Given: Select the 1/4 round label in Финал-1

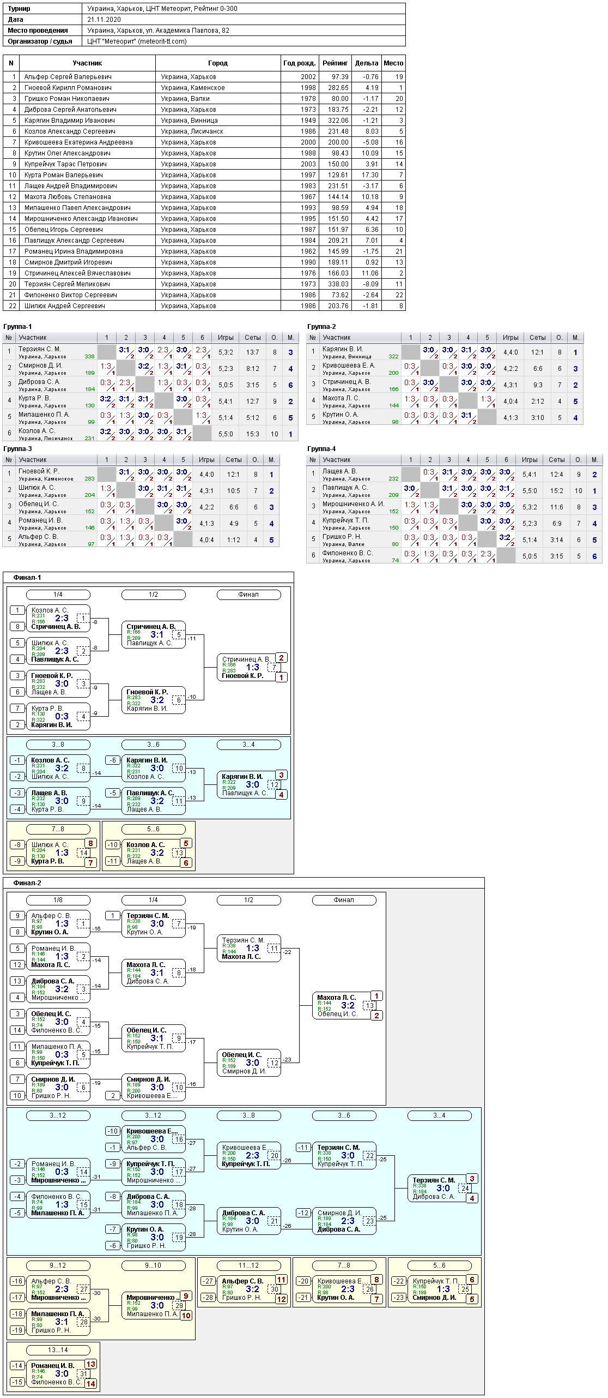Looking at the screenshot, I should (x=58, y=595).
